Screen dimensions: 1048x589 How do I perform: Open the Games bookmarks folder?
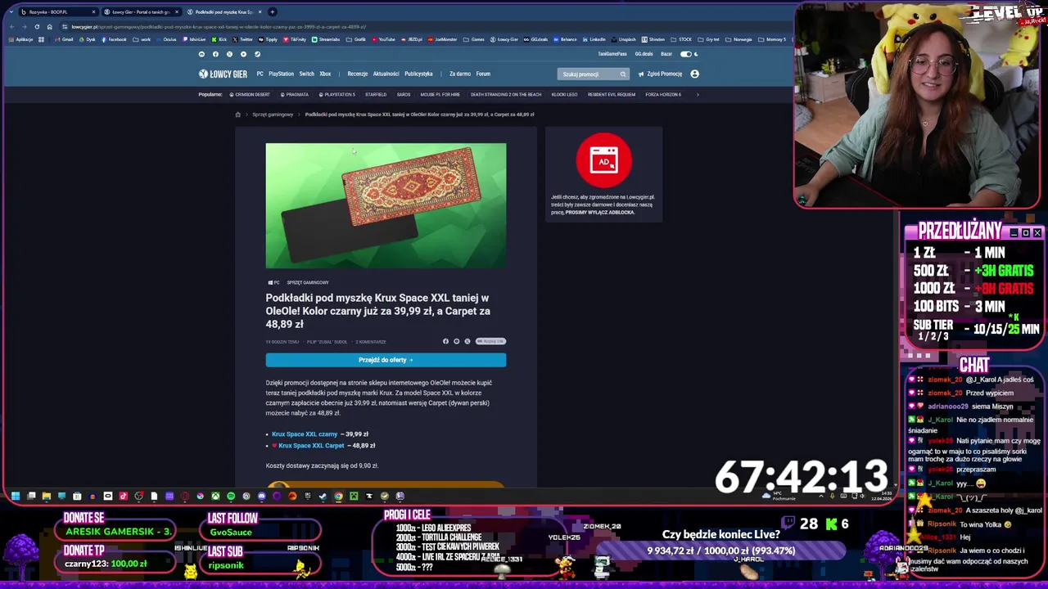click(475, 39)
